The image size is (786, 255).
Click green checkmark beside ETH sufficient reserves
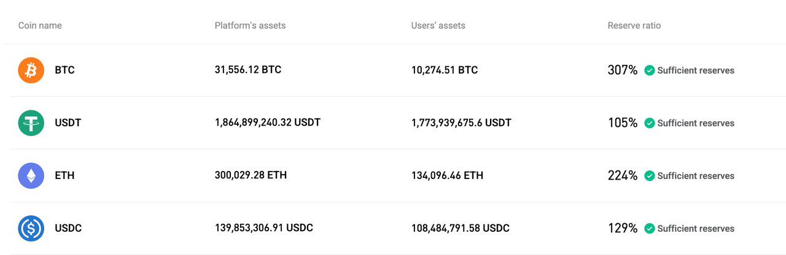coord(649,176)
